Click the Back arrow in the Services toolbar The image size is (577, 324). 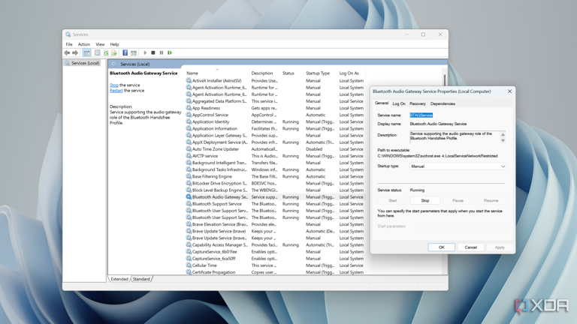click(x=67, y=53)
